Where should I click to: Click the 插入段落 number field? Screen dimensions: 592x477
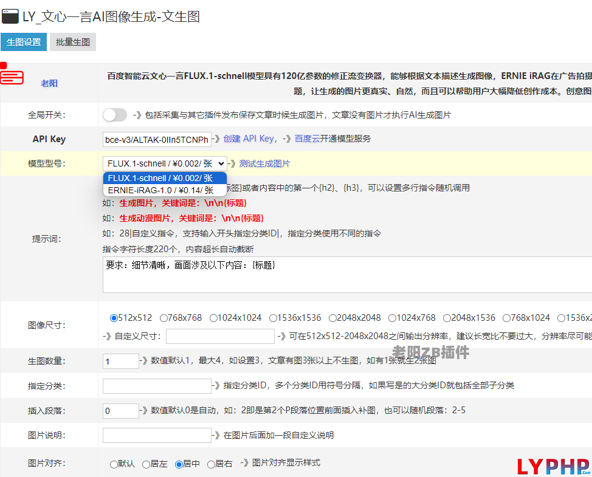pyautogui.click(x=121, y=411)
